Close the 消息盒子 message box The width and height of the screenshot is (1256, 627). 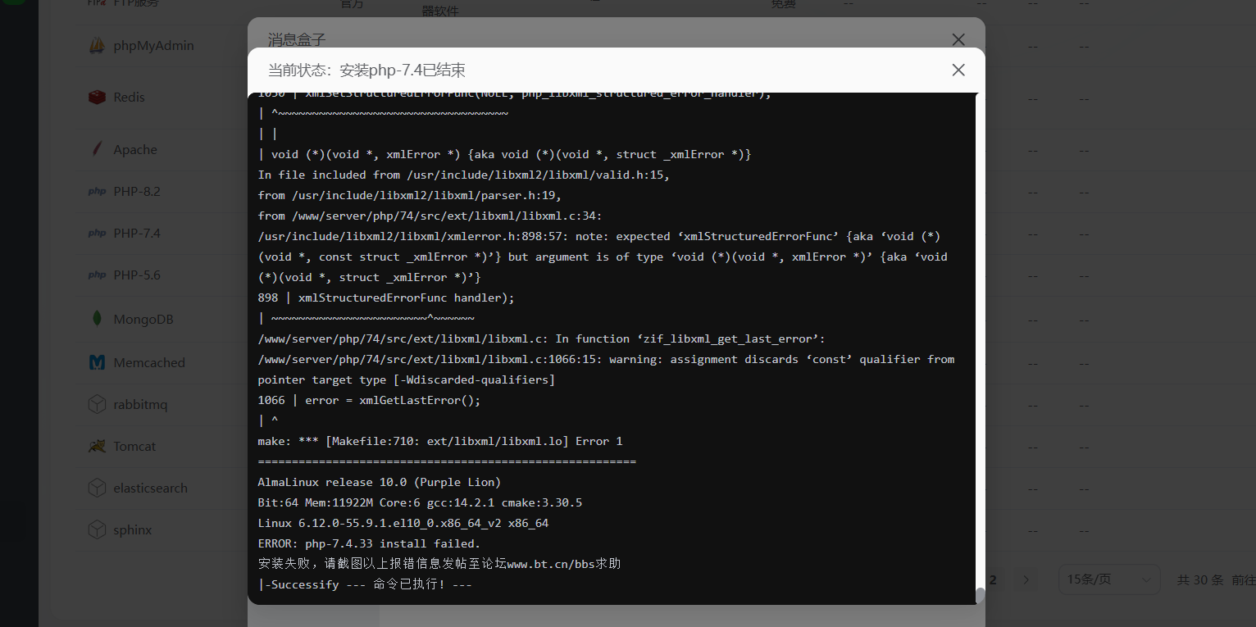958,39
